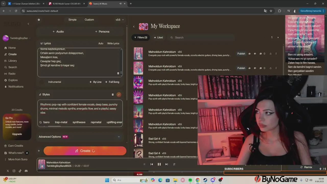Viewport: 327px width, 184px height.
Task: Add a Persona to the song
Action: [102, 32]
